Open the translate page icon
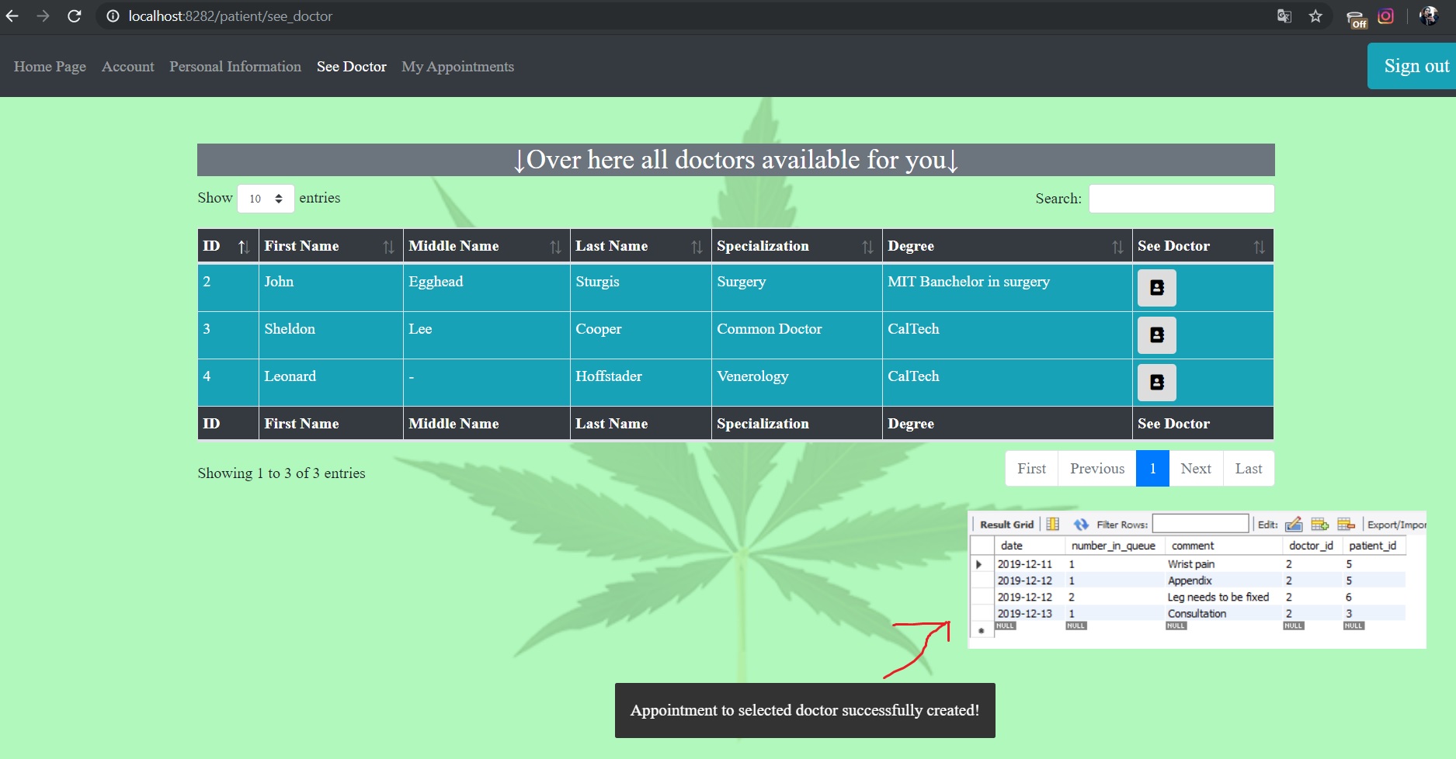This screenshot has width=1456, height=759. [x=1284, y=16]
